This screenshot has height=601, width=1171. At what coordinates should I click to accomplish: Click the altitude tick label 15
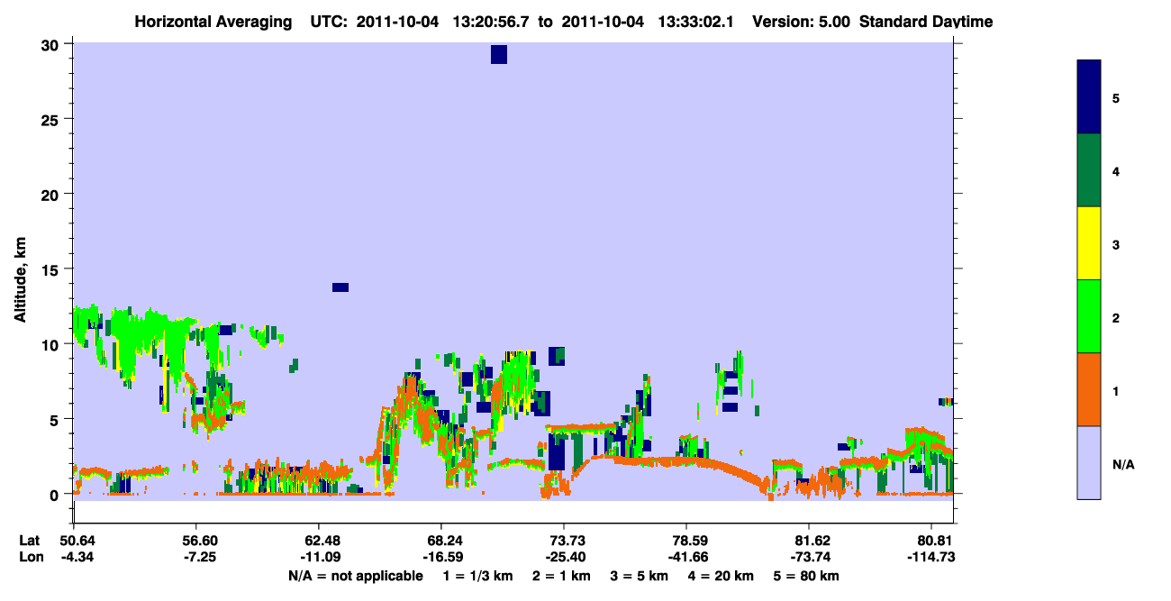[x=52, y=269]
